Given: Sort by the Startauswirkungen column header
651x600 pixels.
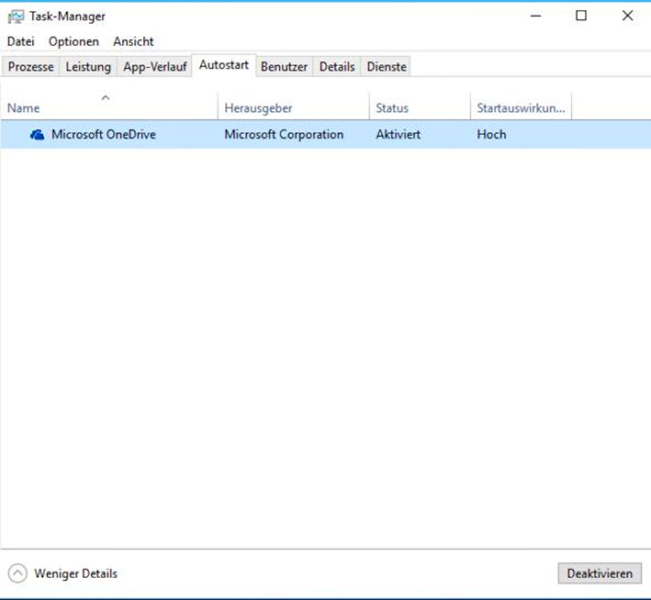Looking at the screenshot, I should 521,107.
